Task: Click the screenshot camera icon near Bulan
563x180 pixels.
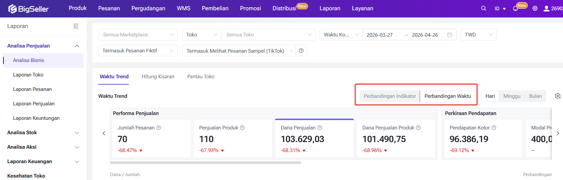Action: tap(558, 96)
